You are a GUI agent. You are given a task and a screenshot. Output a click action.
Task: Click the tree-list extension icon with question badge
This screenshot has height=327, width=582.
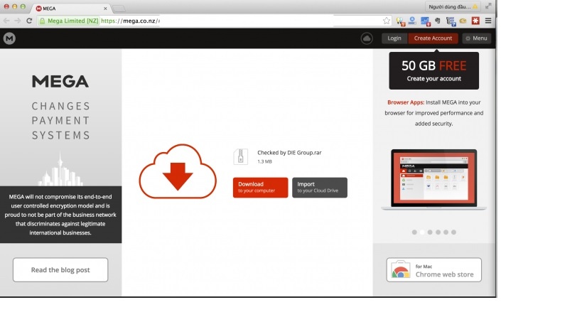click(451, 21)
